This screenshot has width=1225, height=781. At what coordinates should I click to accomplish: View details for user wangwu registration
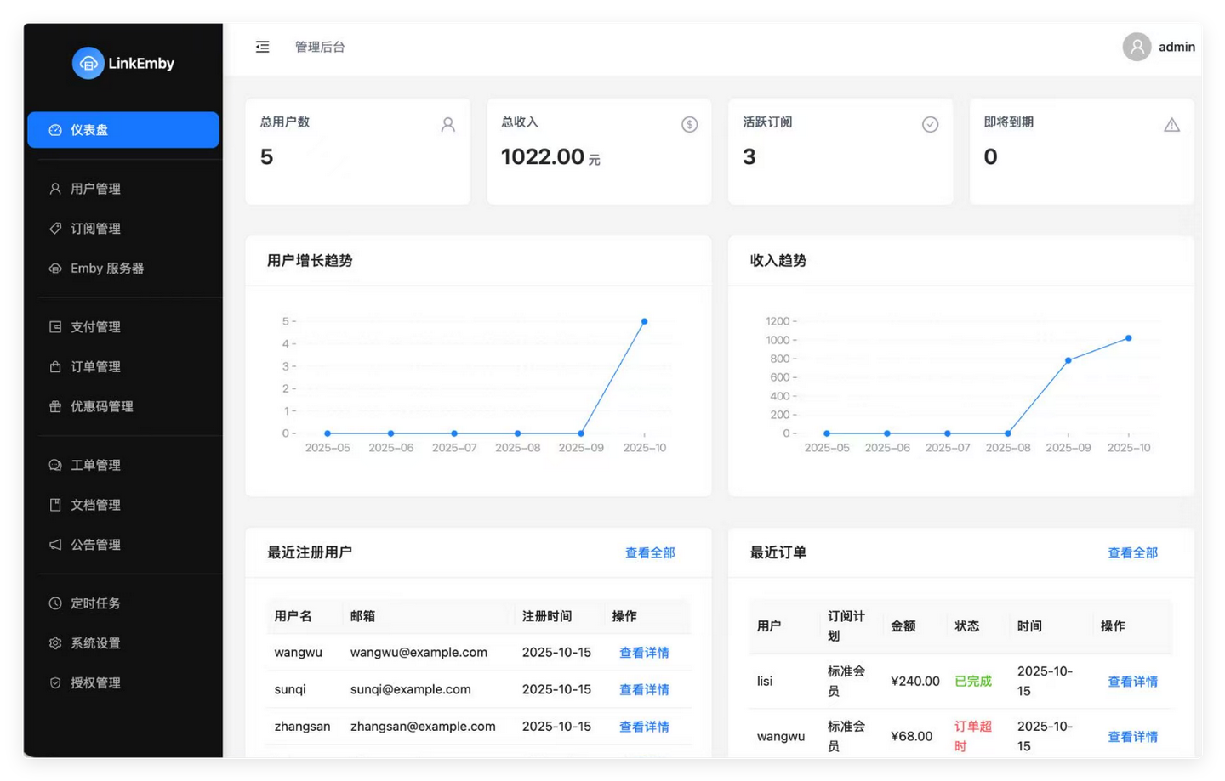[x=644, y=653]
